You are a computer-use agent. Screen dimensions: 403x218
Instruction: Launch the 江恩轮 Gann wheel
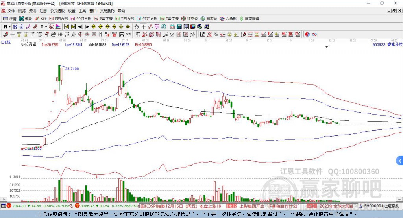[x=190, y=19]
